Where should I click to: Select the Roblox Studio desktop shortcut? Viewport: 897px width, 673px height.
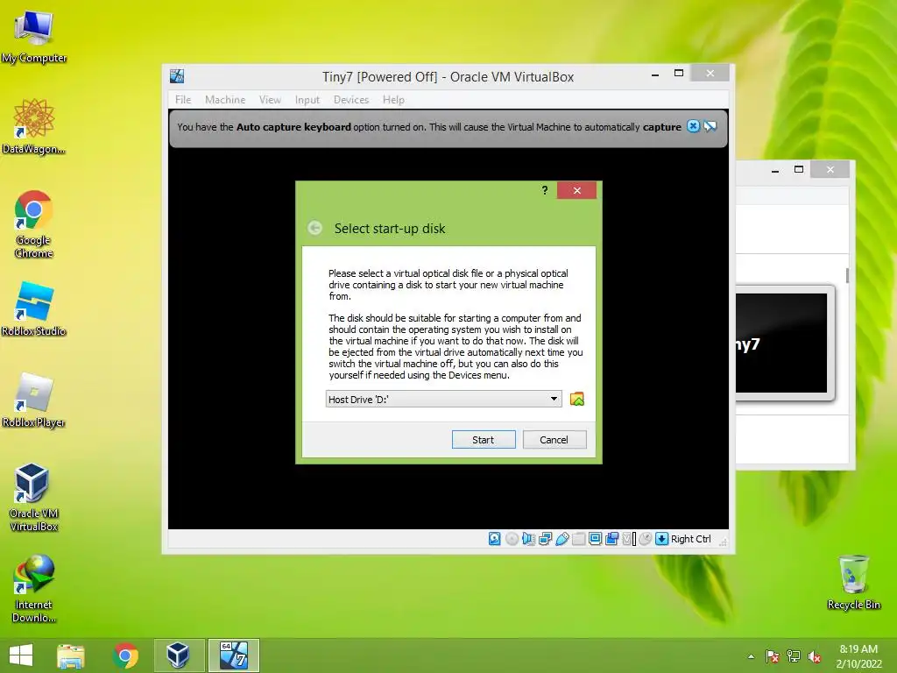coord(34,308)
